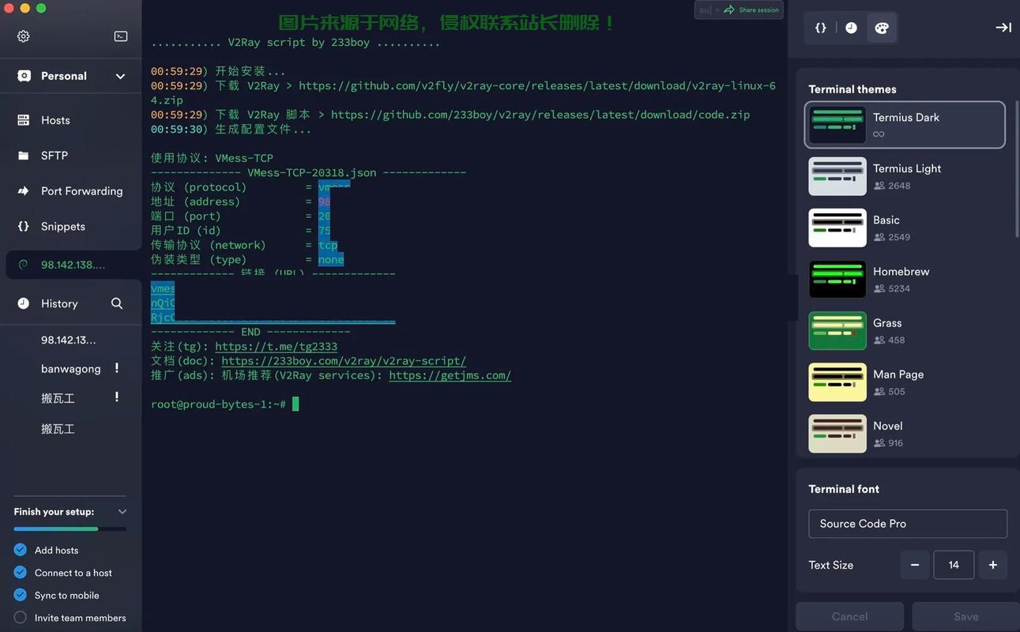Click the Cancel button
Image resolution: width=1020 pixels, height=632 pixels.
click(850, 616)
